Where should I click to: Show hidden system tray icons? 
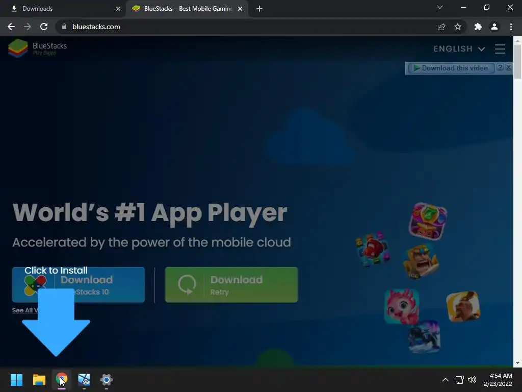coord(446,380)
